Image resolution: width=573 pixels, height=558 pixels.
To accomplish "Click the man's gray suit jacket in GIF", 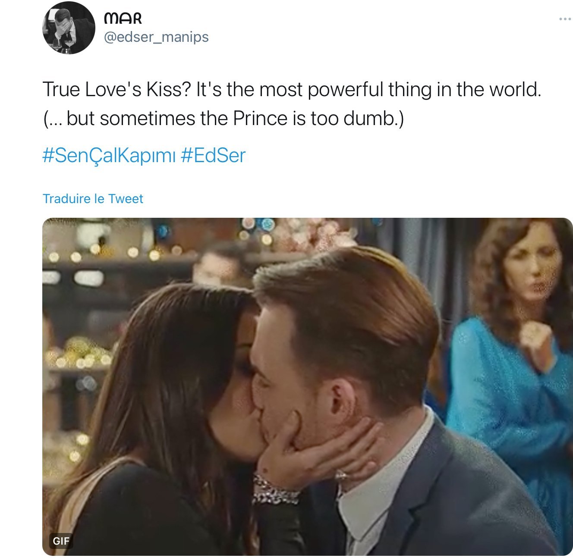I will click(453, 496).
